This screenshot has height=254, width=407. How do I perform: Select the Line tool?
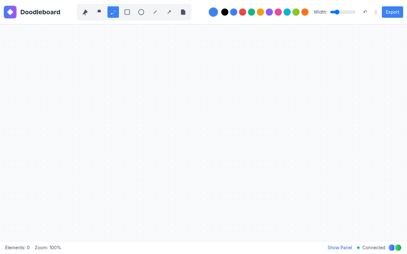155,12
